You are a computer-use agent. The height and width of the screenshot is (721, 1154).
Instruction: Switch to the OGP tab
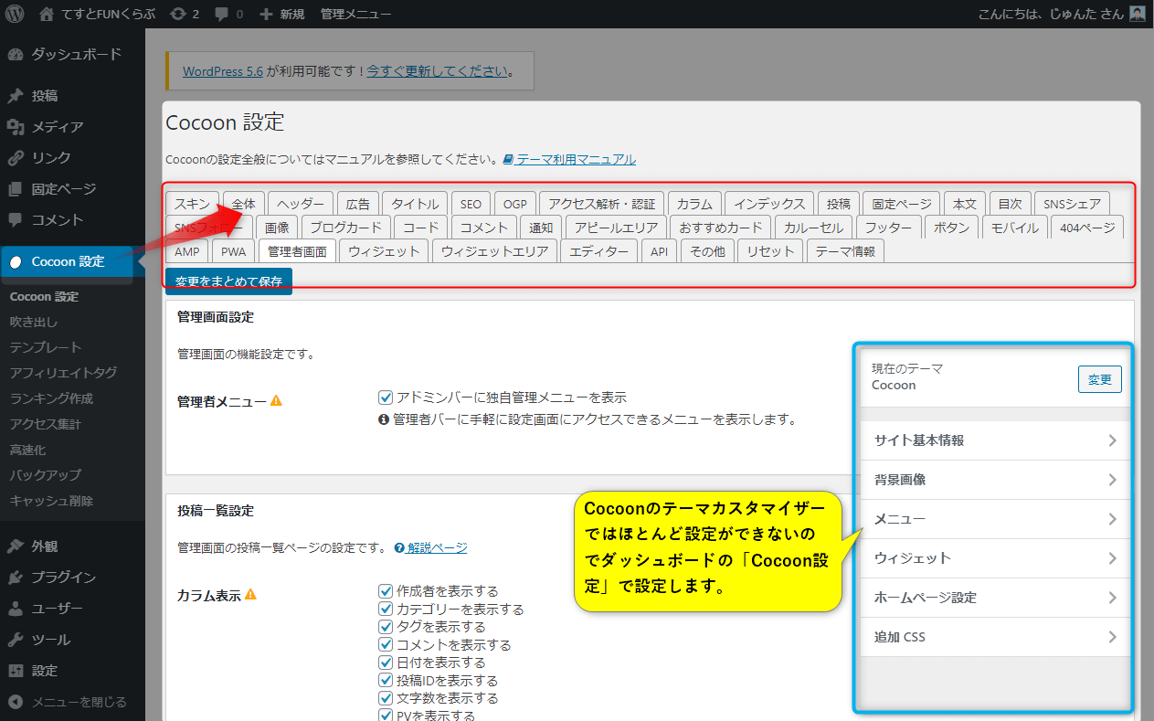click(x=515, y=204)
